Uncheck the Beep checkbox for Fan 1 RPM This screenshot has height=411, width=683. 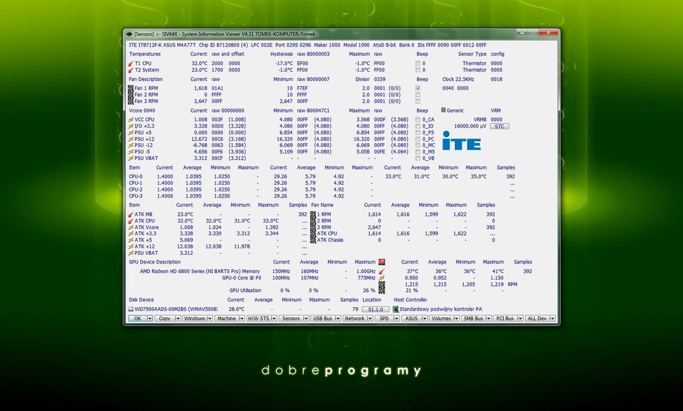click(418, 88)
